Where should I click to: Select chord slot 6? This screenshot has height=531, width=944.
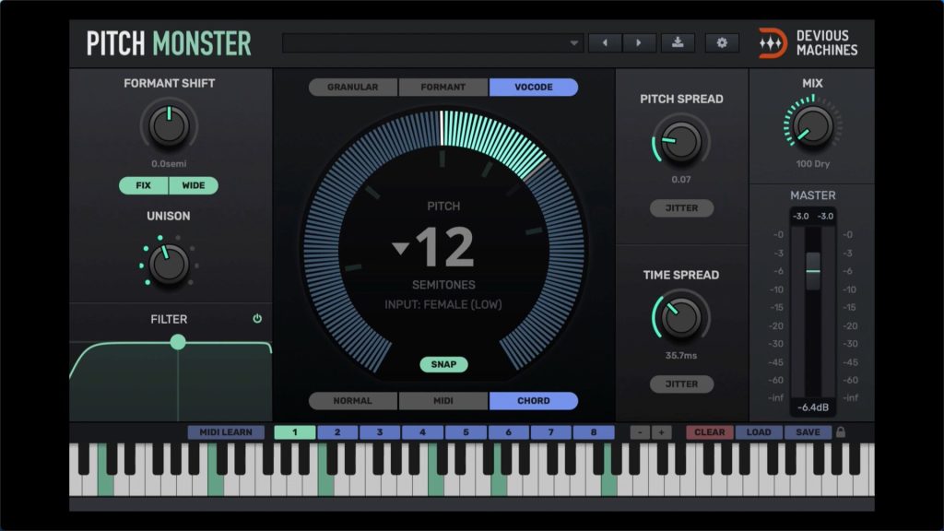click(508, 432)
